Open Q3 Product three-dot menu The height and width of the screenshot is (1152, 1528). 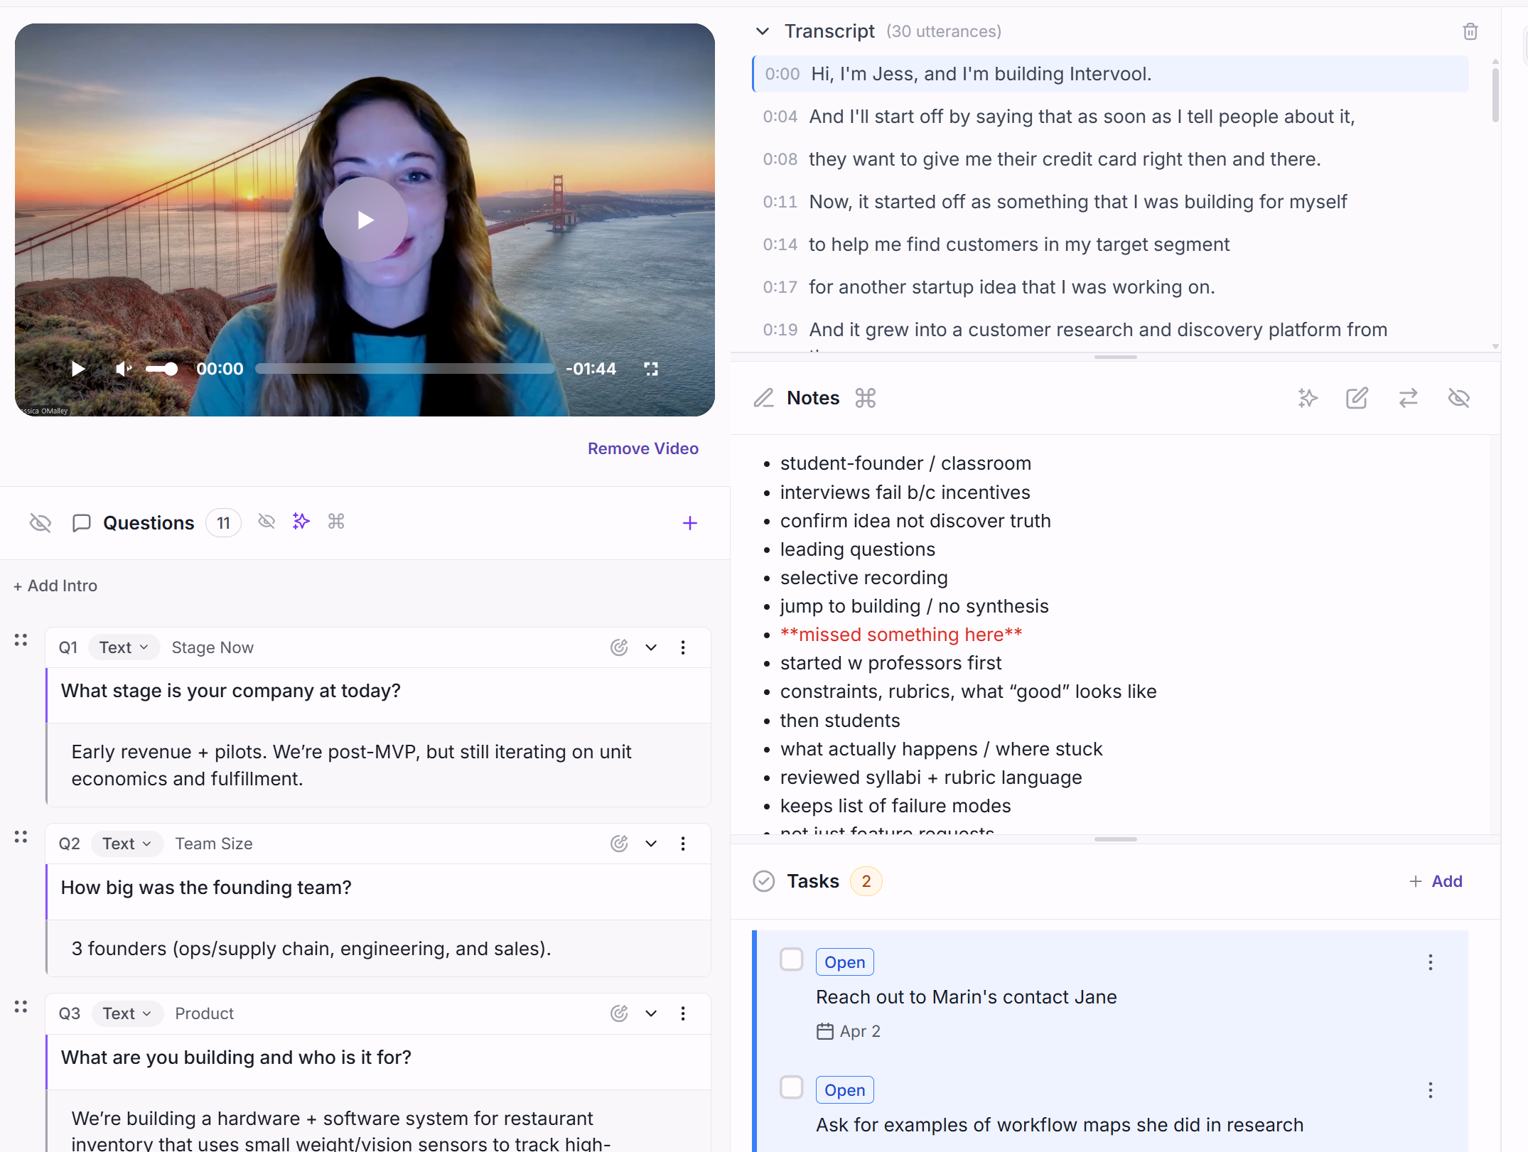click(x=683, y=1013)
